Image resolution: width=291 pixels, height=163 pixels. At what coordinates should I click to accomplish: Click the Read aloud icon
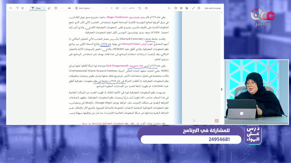point(62,8)
